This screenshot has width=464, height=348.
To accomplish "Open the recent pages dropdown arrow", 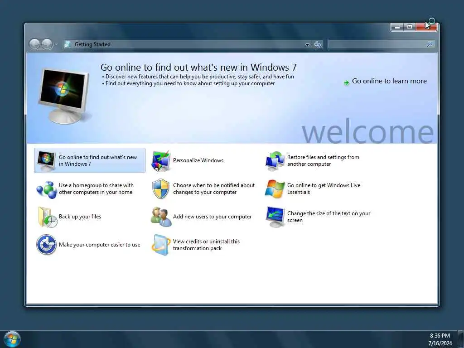I will pyautogui.click(x=56, y=45).
